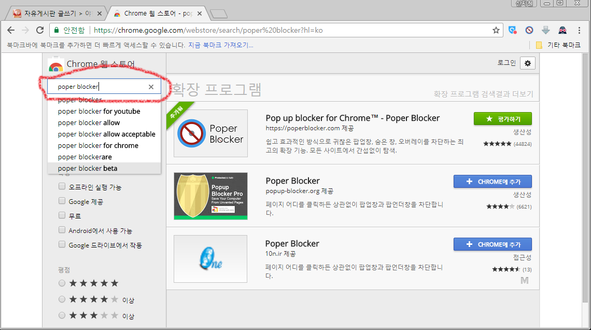Check Google 드라이브에서 작동
The image size is (591, 330).
point(62,244)
